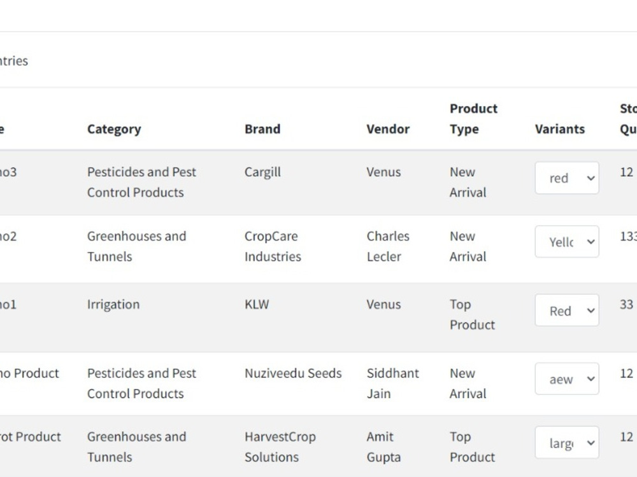Image resolution: width=637 pixels, height=477 pixels.
Task: Select the Cargill brand cell
Action: [x=262, y=172]
